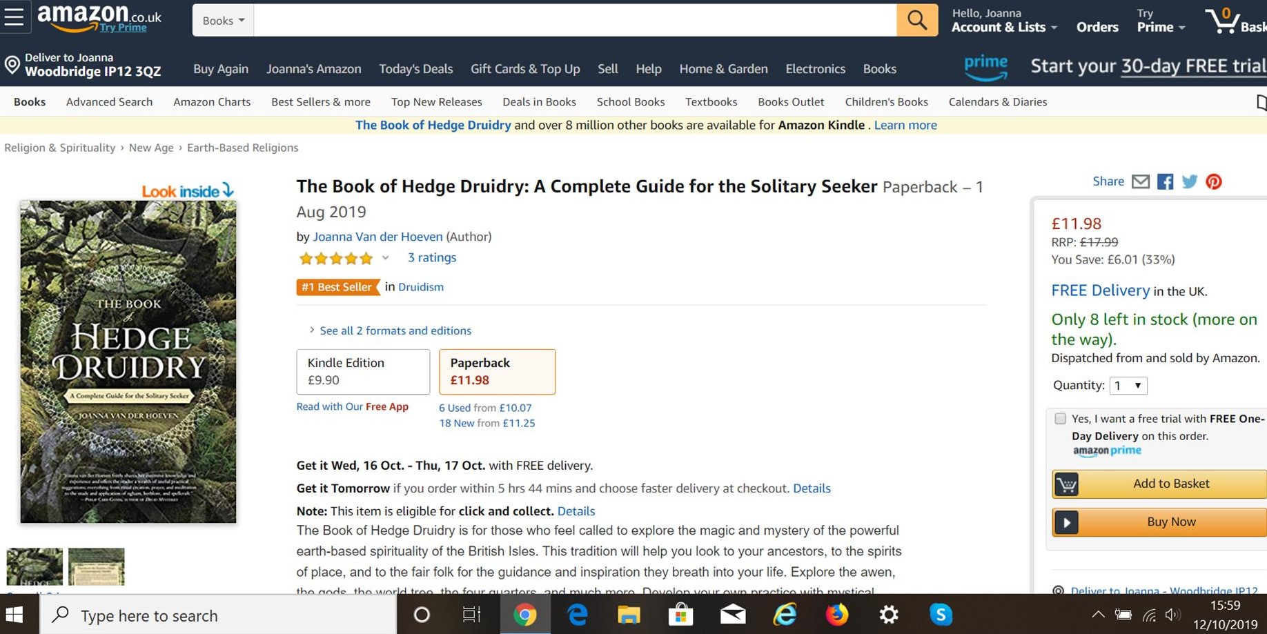Open author Joanna Van der Hoeven link

377,237
